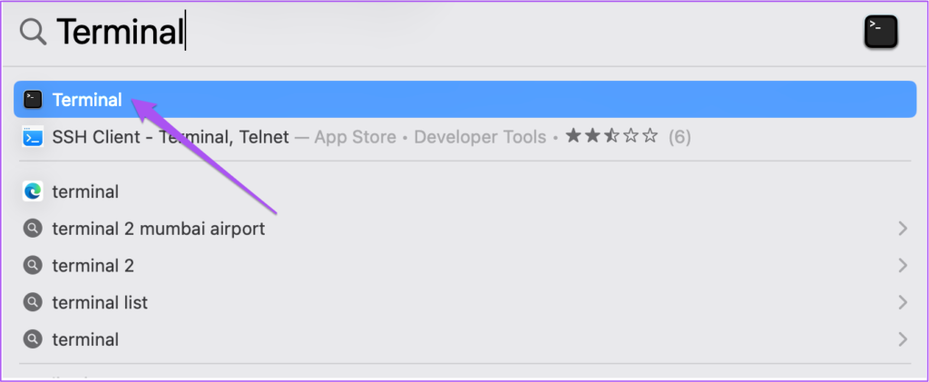Click the small Terminal icon in highlighted result
Image resolution: width=929 pixels, height=382 pixels.
33,100
